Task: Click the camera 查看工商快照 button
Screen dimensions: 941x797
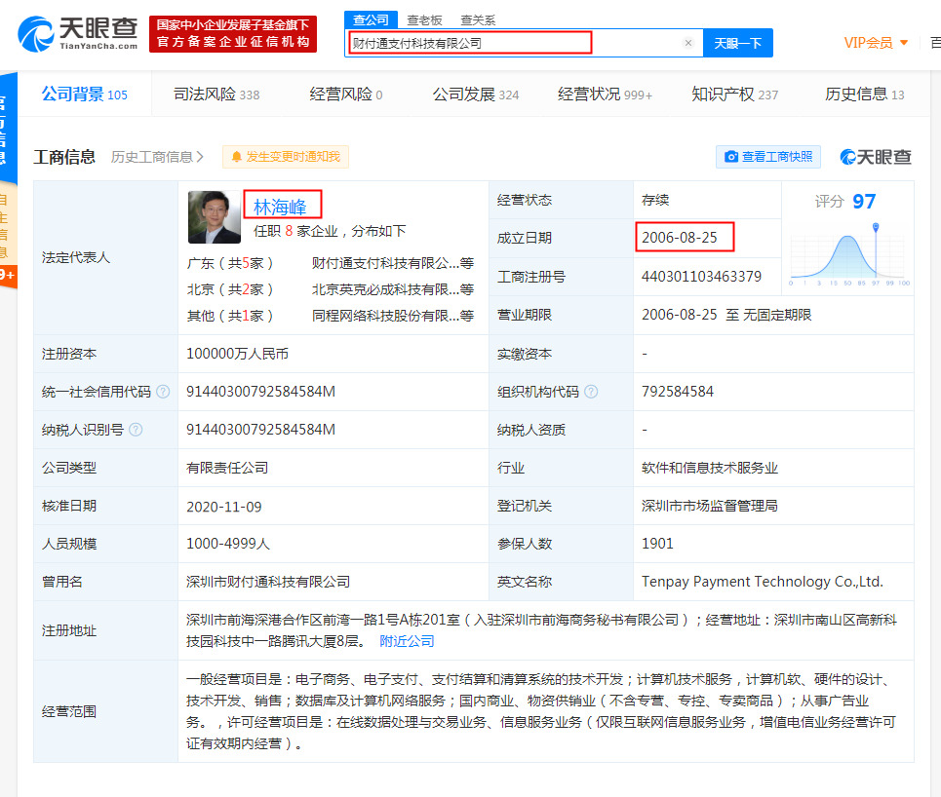Action: pyautogui.click(x=768, y=157)
